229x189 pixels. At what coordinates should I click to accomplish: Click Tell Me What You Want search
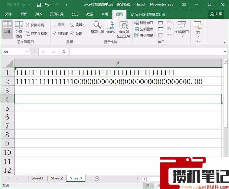tap(148, 14)
